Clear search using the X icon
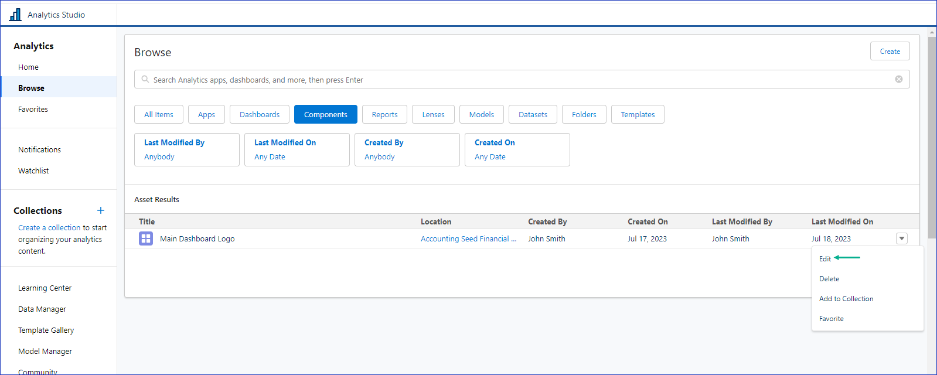937x375 pixels. coord(898,79)
